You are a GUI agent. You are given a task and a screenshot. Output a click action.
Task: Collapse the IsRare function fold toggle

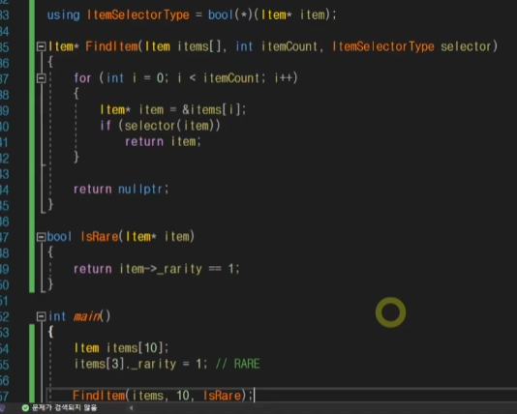click(x=42, y=237)
